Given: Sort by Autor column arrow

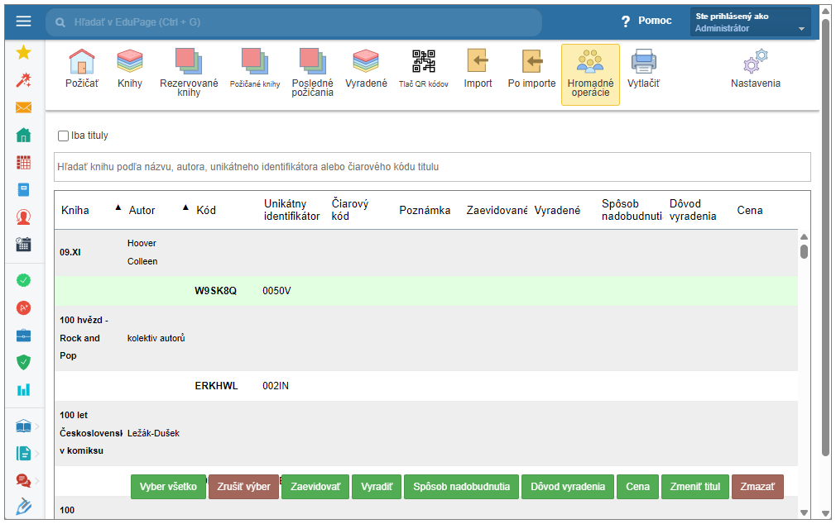Looking at the screenshot, I should pyautogui.click(x=185, y=207).
